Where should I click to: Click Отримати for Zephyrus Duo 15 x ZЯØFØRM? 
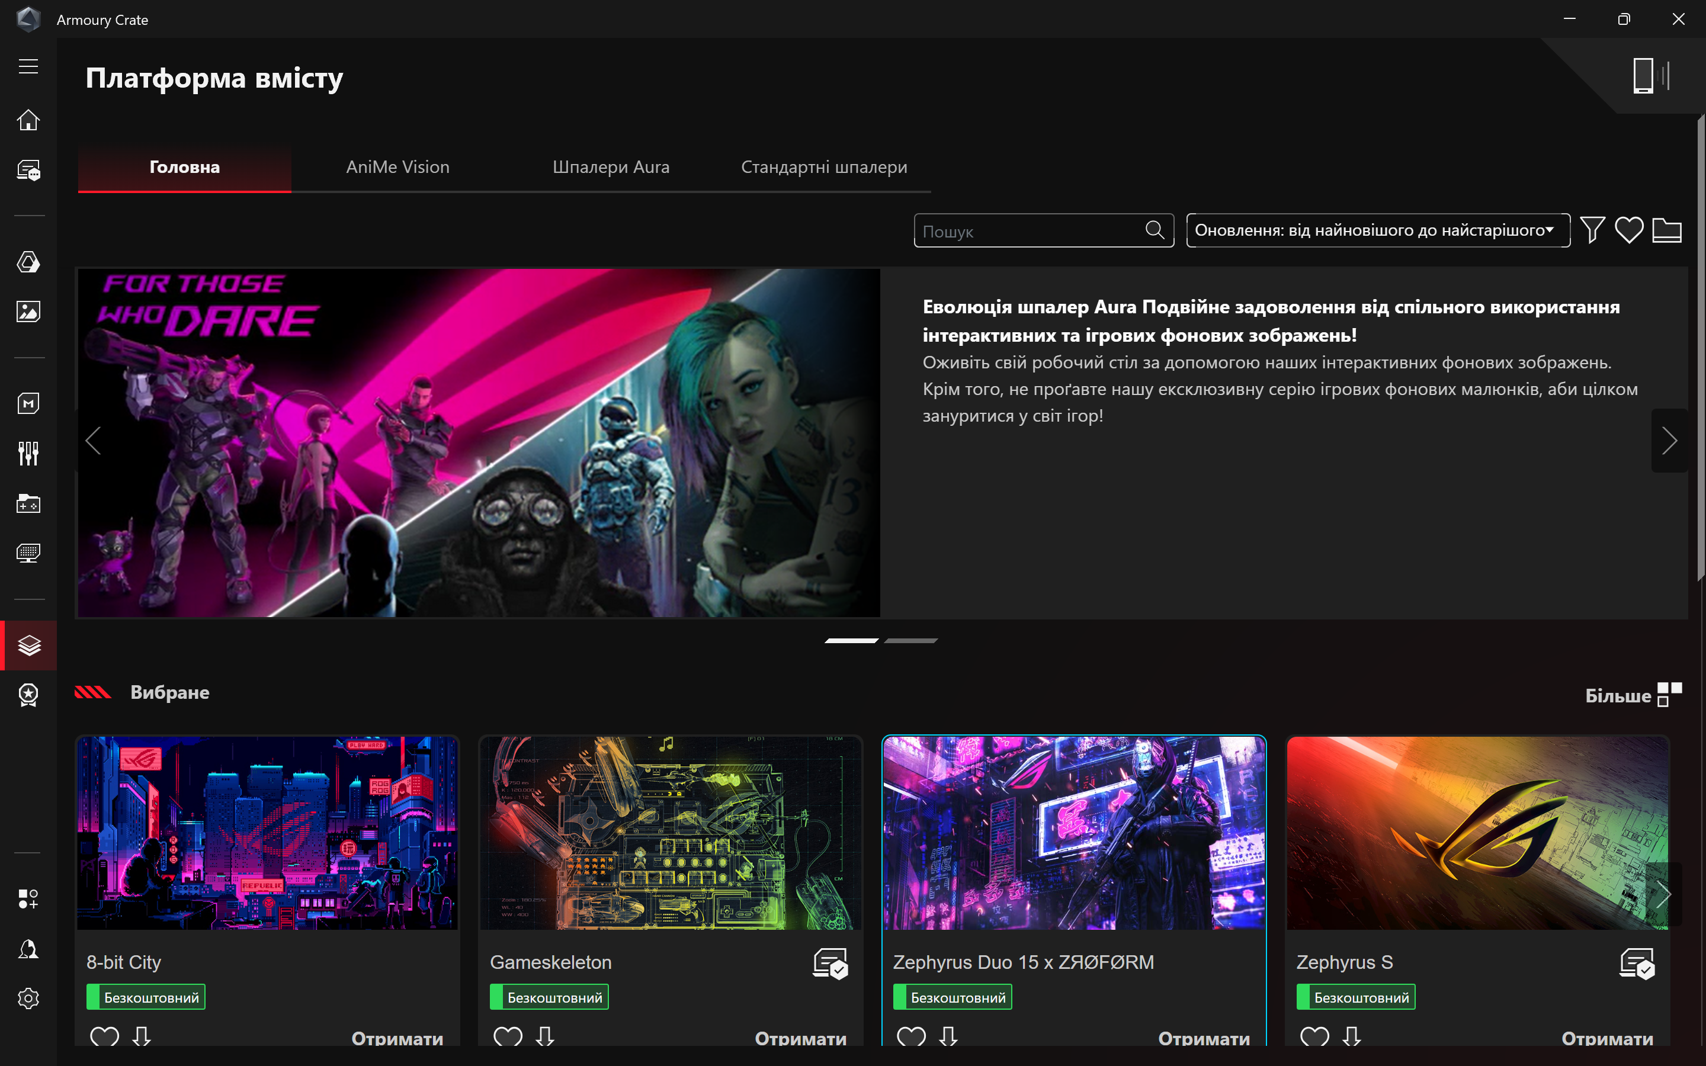(x=1204, y=1038)
